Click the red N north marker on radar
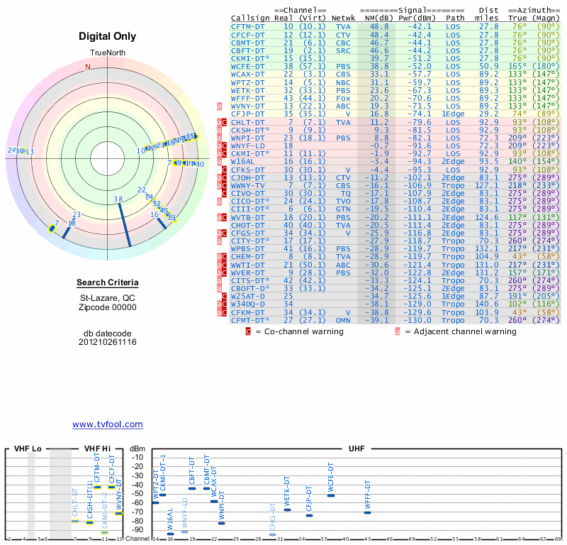 pyautogui.click(x=88, y=67)
